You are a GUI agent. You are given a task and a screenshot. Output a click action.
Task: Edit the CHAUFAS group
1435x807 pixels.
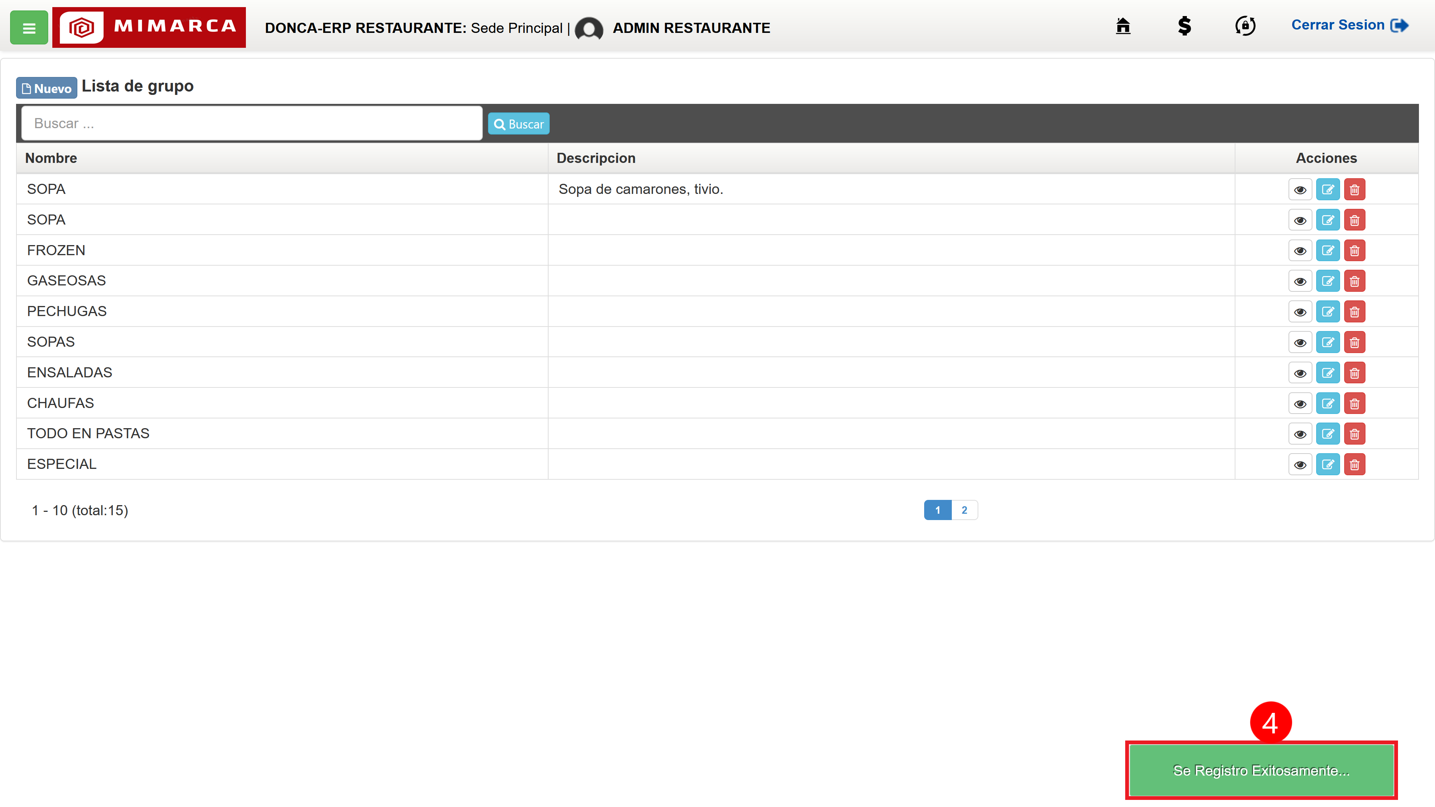pyautogui.click(x=1327, y=404)
